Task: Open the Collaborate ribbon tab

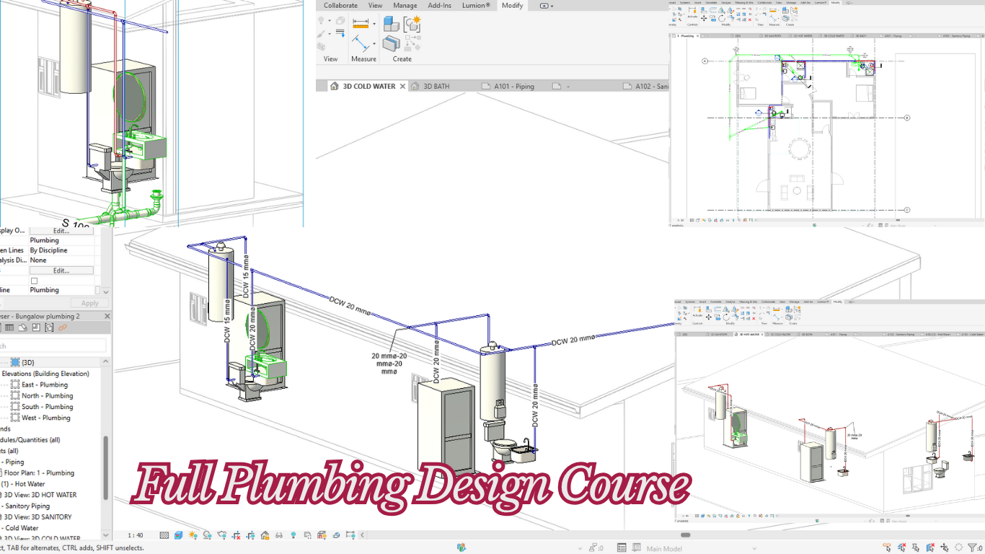Action: (340, 6)
